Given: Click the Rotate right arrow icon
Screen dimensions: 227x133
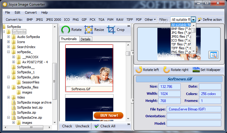Looking at the screenshot, I should pos(166,70).
